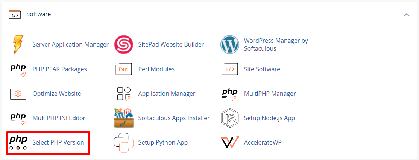Go to the Site Software link
The width and height of the screenshot is (419, 160).
click(262, 69)
